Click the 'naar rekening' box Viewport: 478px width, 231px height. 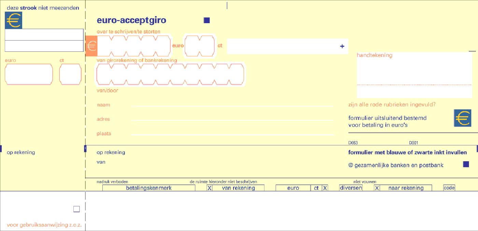[406, 188]
